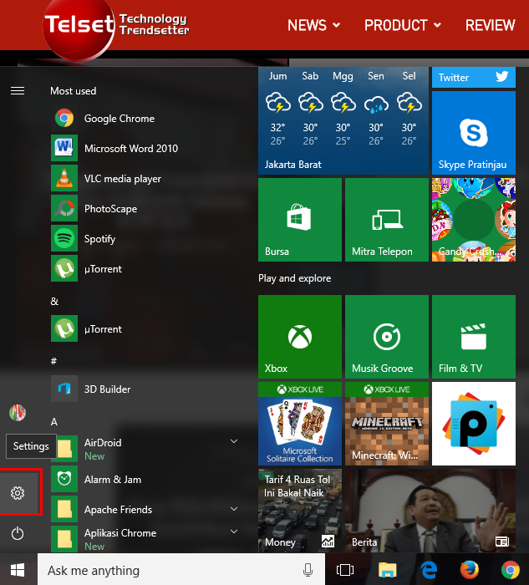Expand the hamburger menu in Start

click(18, 90)
